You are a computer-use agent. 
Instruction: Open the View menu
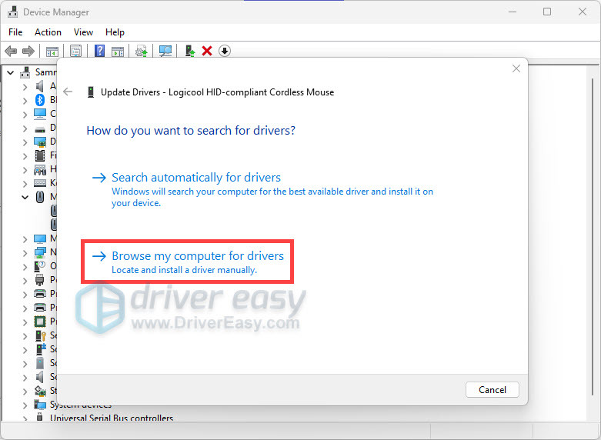coord(83,32)
